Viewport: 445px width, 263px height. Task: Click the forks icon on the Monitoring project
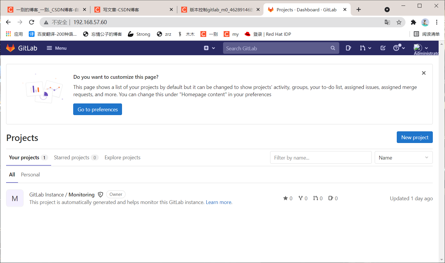(x=301, y=198)
